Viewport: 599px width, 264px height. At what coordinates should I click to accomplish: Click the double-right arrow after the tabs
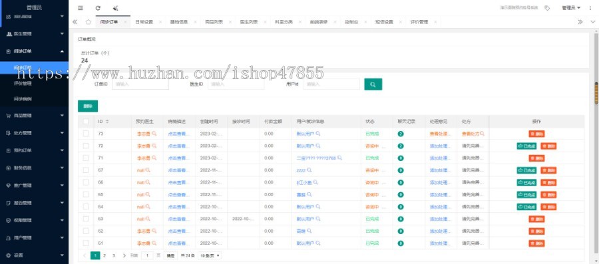(x=580, y=22)
